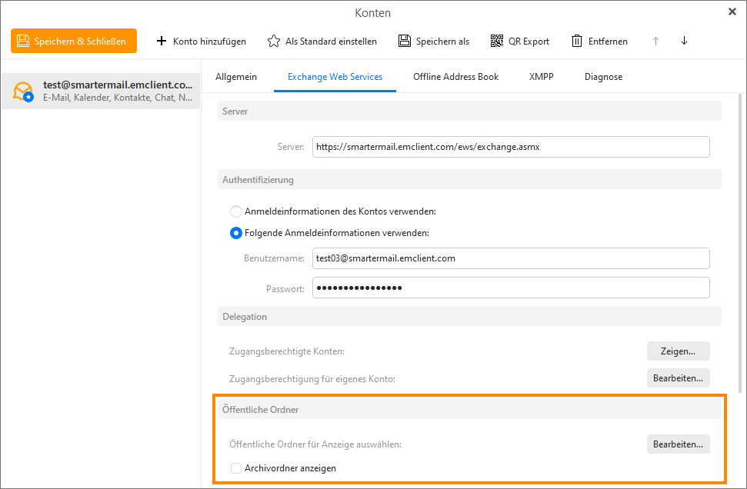Select Anmeldeinformationen des Kontos verwenden radio
Image resolution: width=747 pixels, height=489 pixels.
236,211
